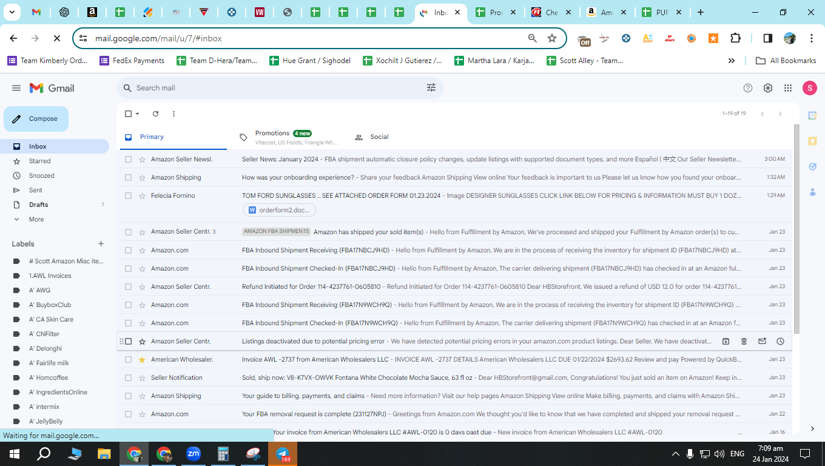This screenshot has height=466, width=825.
Task: Open the Gmail settings gear
Action: coord(768,88)
